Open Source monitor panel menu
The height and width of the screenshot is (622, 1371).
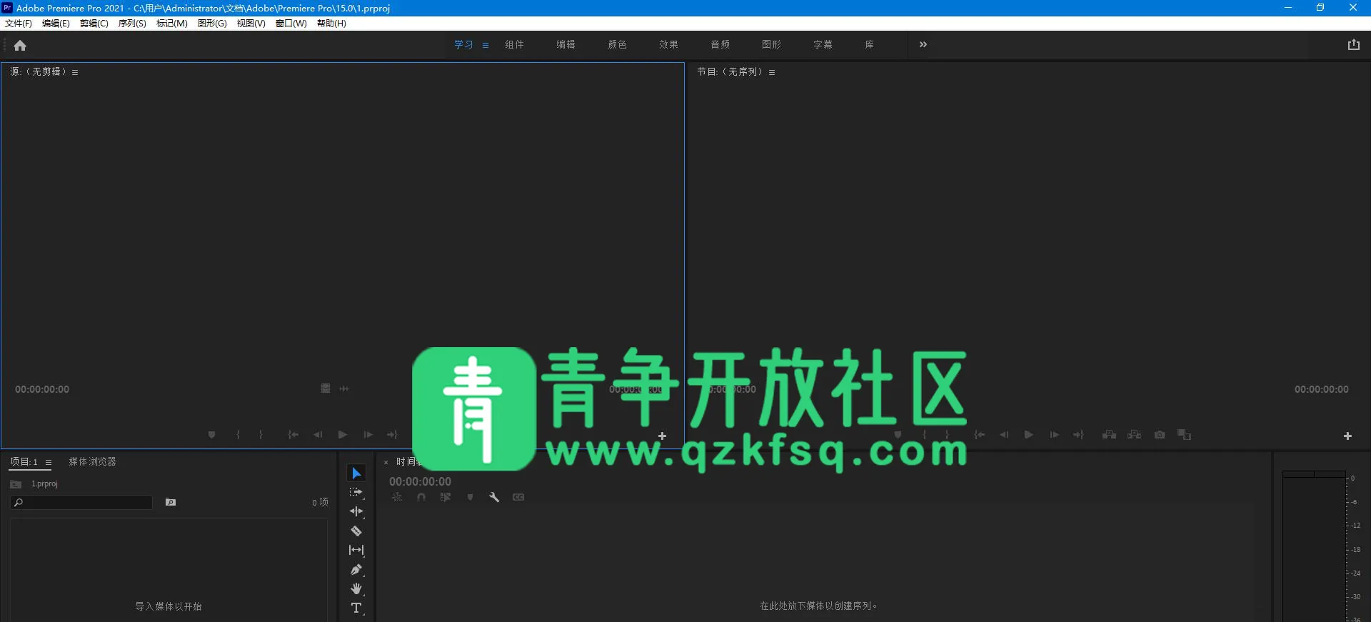tap(75, 72)
